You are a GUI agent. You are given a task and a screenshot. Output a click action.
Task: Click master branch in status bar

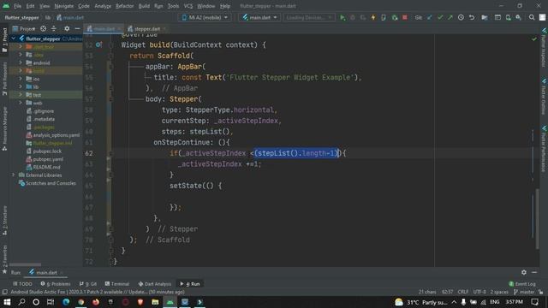(524, 292)
